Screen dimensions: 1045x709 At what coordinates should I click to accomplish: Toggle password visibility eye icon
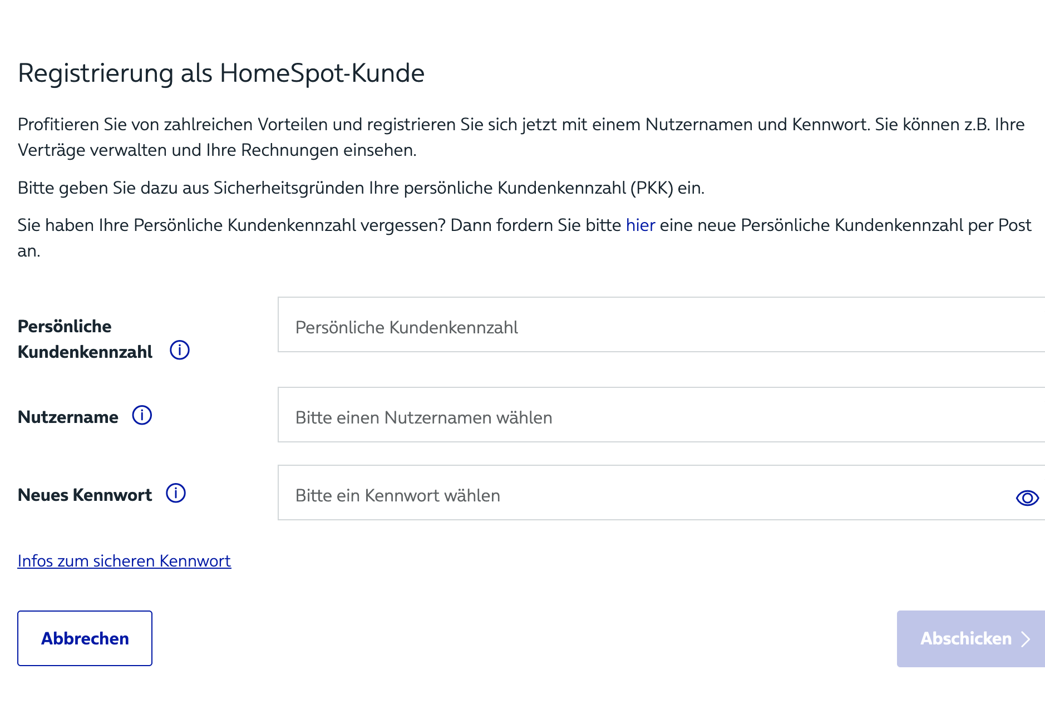1027,498
